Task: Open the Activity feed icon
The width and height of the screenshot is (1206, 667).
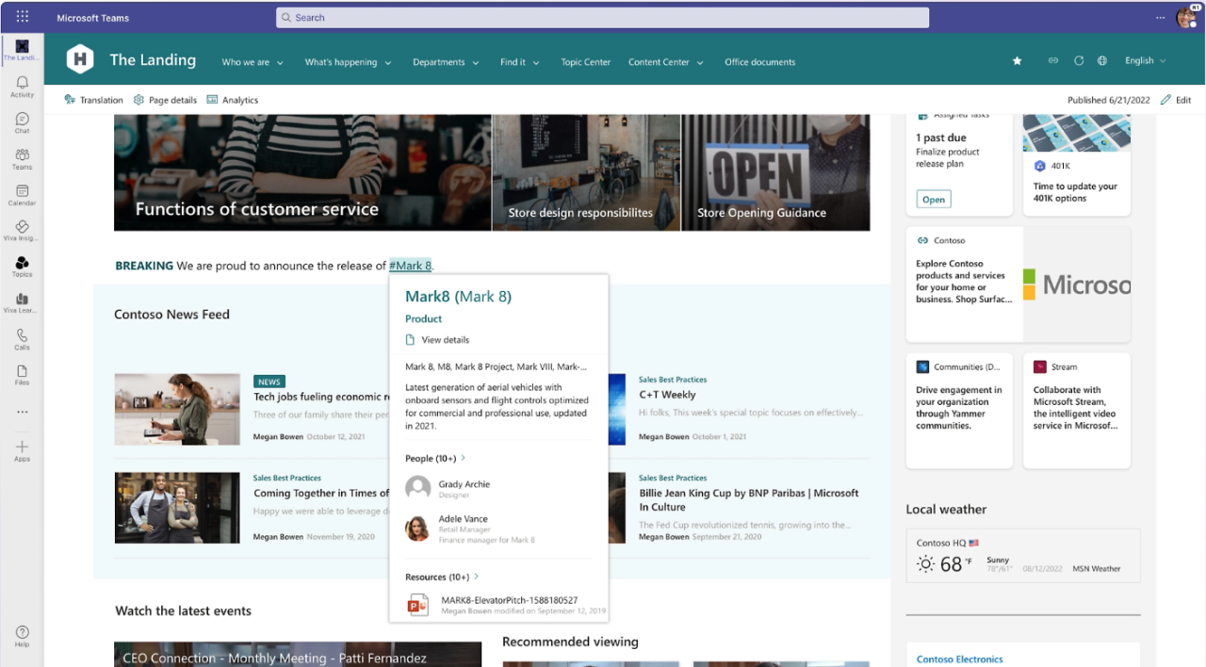Action: tap(22, 85)
